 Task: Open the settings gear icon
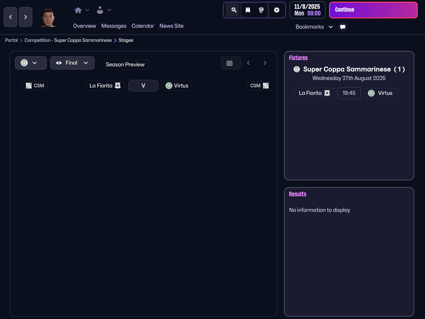[277, 10]
